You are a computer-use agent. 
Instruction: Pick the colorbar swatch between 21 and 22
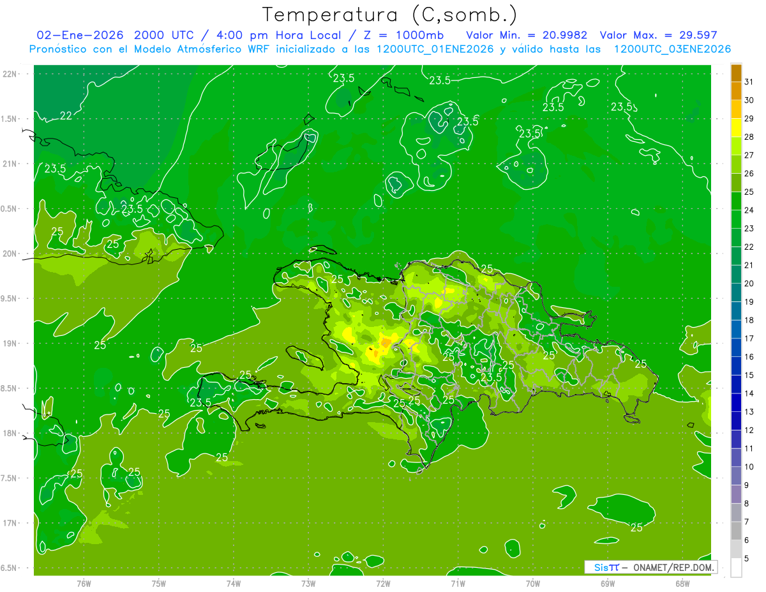pos(737,256)
